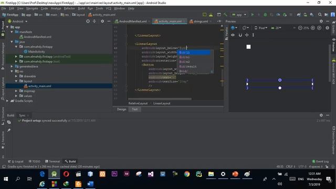Image resolution: width=336 pixels, height=189 pixels.
Task: Toggle Preview side tool window button
Action: click(333, 45)
